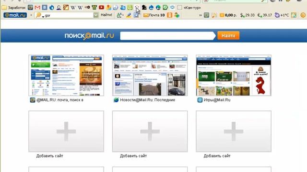Click the green smiley bookmark icon

130,8
